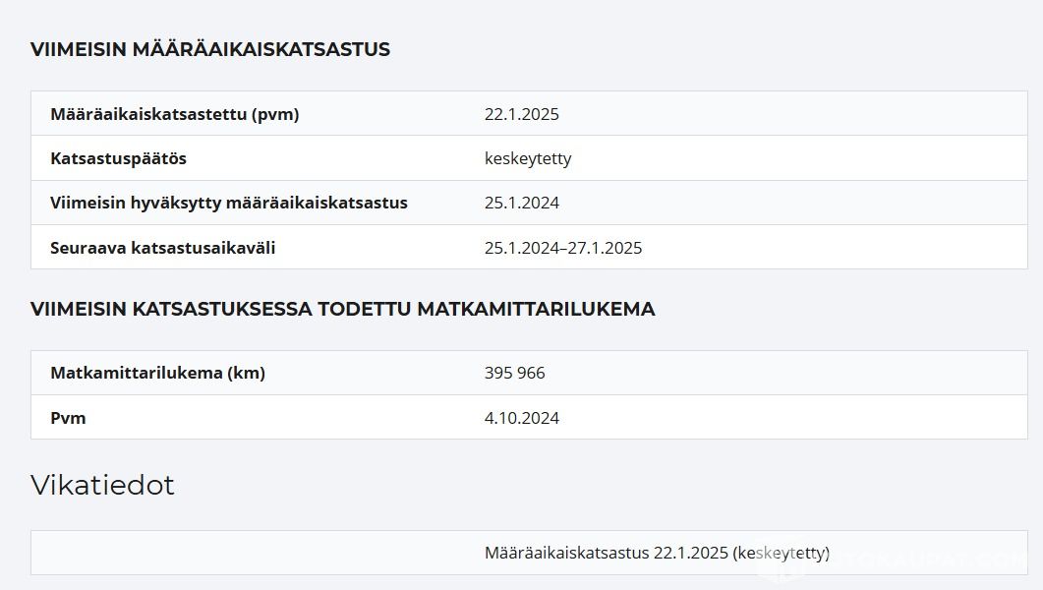The height and width of the screenshot is (590, 1043).
Task: Click the 'Määräaikaiskatsastettu (pvm)' row label
Action: click(x=174, y=114)
